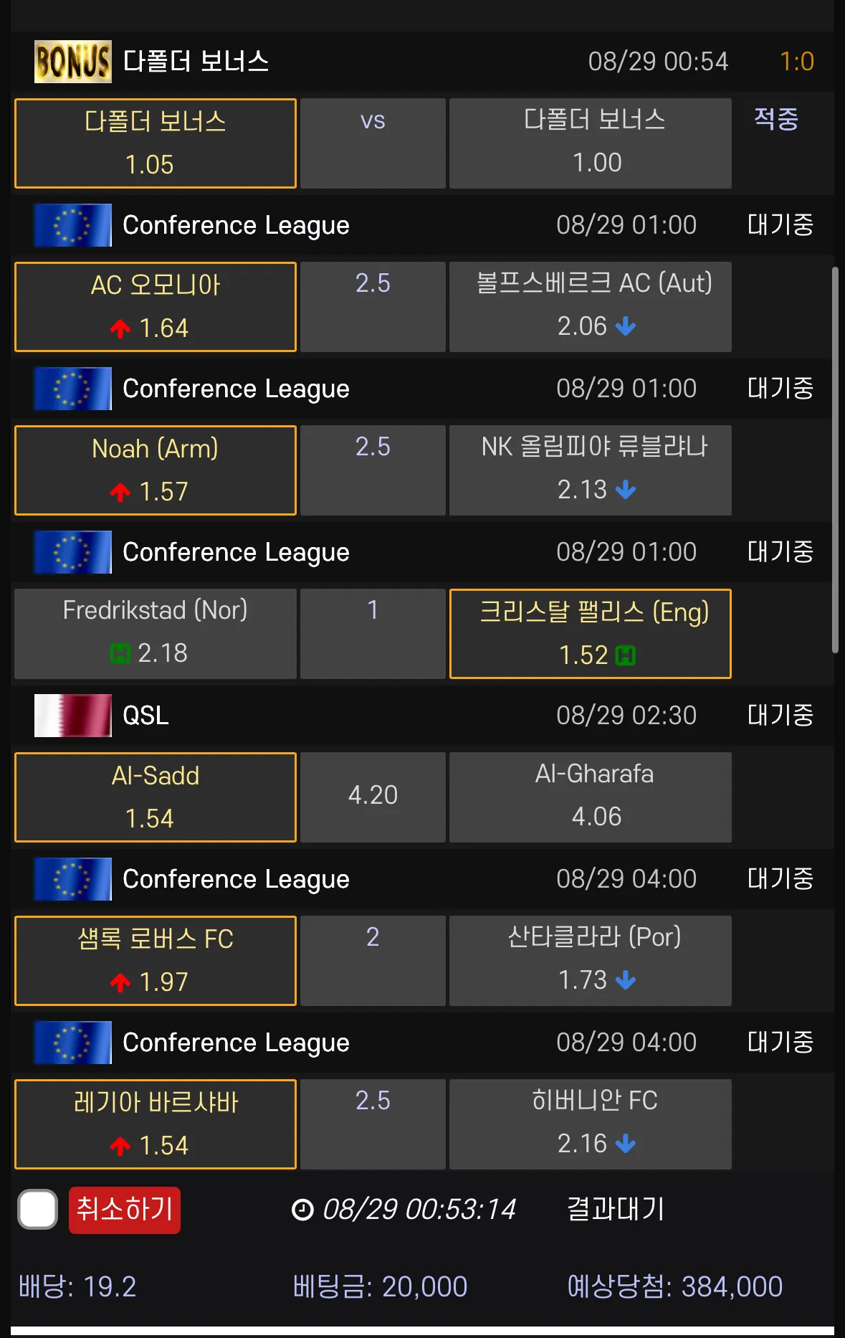Viewport: 845px width, 1338px height.
Task: Select 크리스탈 팰리스 (Eng) 1.52 selection
Action: tap(590, 634)
